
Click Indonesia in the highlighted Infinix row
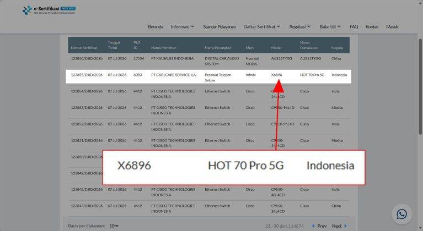coord(339,75)
